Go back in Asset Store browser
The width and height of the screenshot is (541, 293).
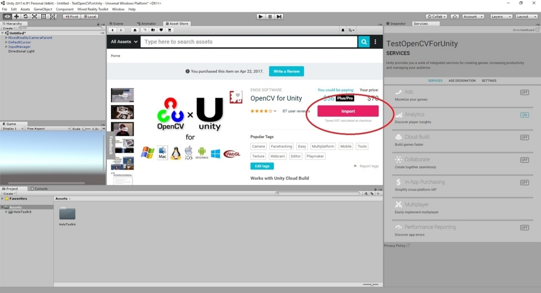(113, 30)
